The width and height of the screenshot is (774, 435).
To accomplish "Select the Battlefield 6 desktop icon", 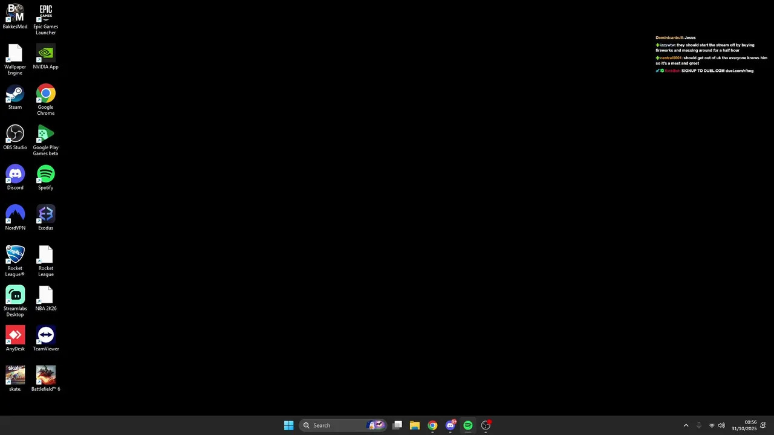I will point(45,378).
